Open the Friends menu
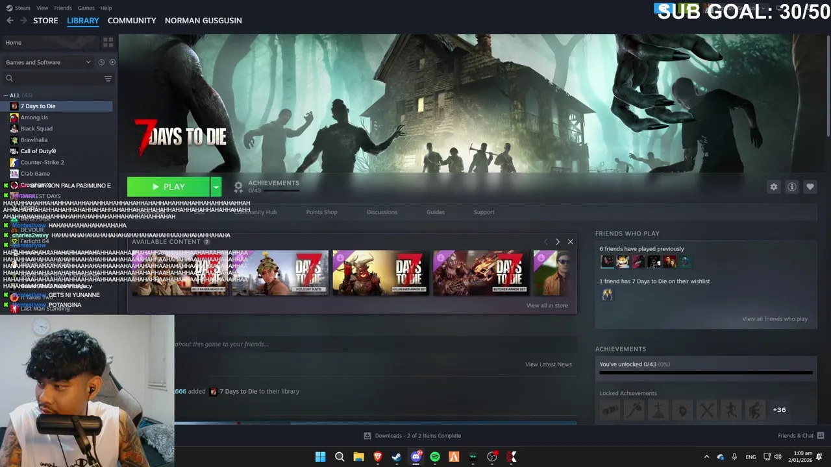 point(63,8)
